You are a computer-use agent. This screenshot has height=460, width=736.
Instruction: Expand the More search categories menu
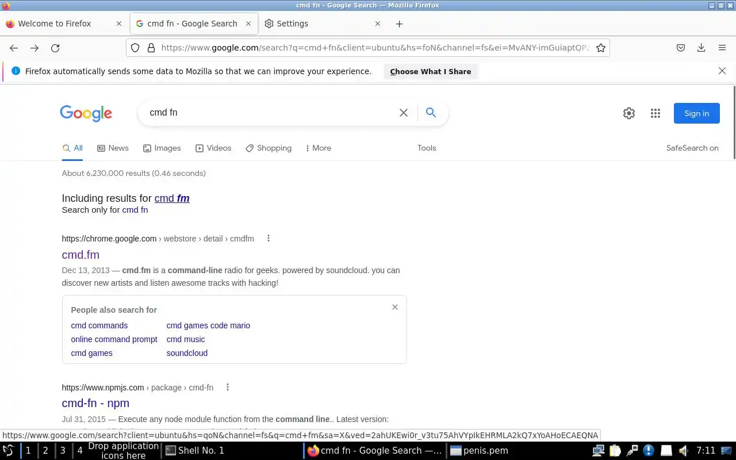pos(319,148)
